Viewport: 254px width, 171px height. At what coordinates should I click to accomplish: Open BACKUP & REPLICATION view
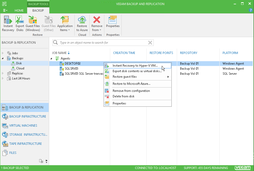(x=25, y=107)
